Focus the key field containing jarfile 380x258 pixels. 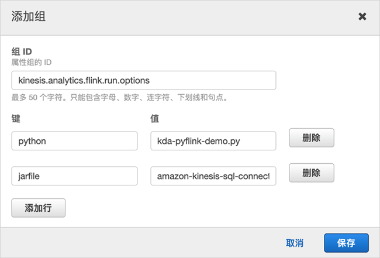(x=74, y=176)
